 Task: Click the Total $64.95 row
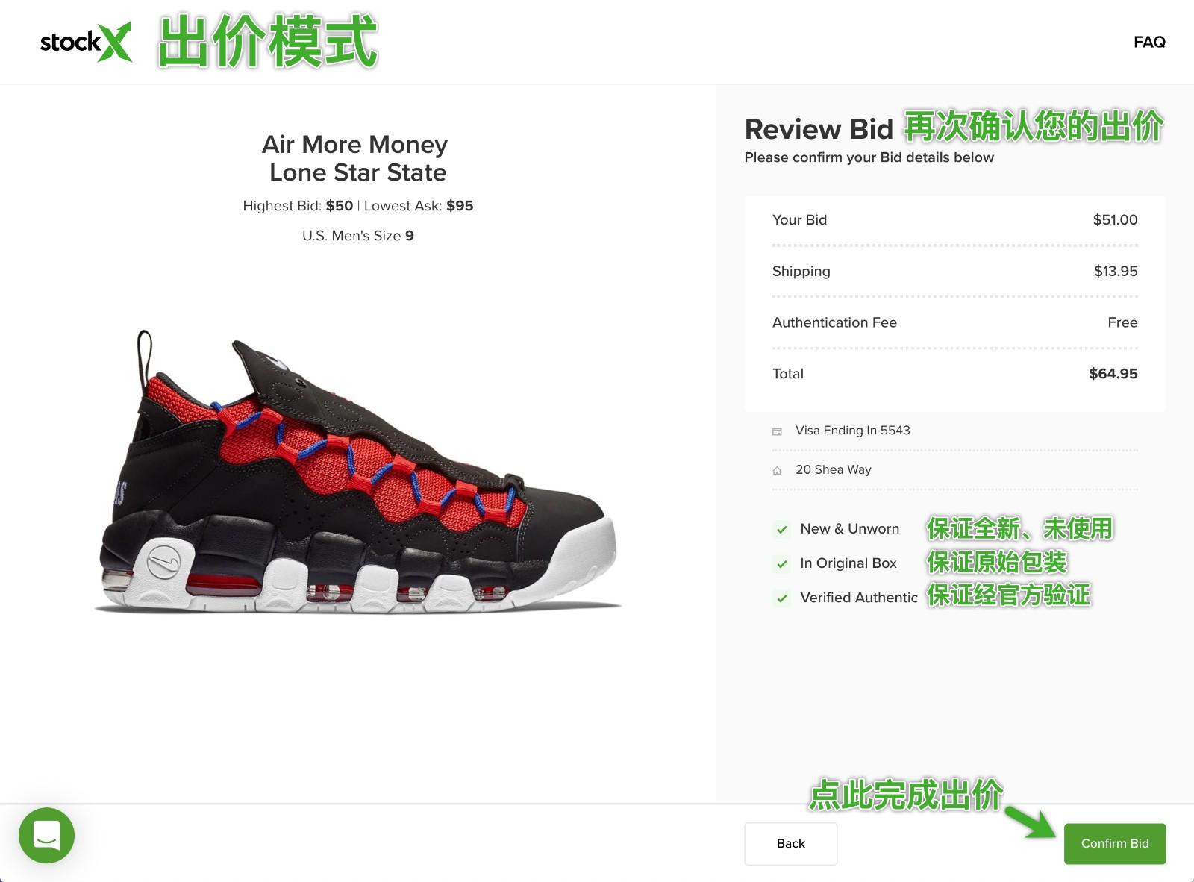pyautogui.click(x=954, y=373)
